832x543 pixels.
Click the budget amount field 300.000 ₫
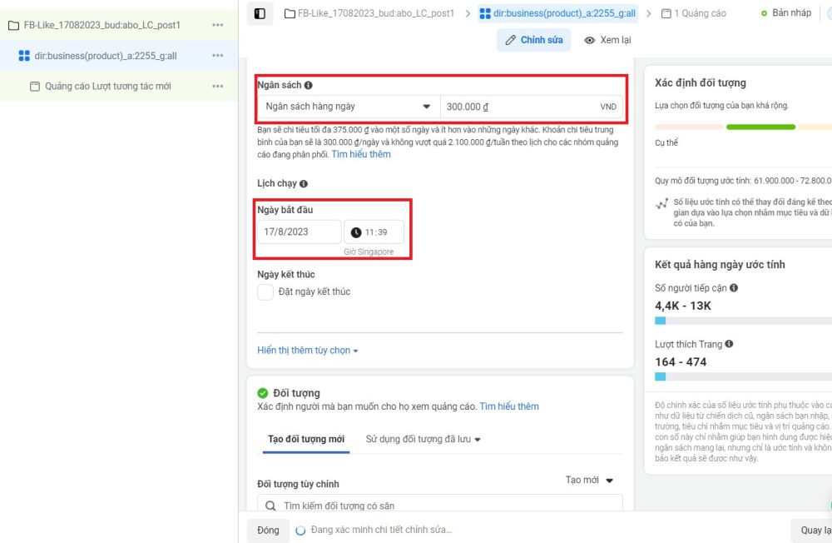point(532,107)
